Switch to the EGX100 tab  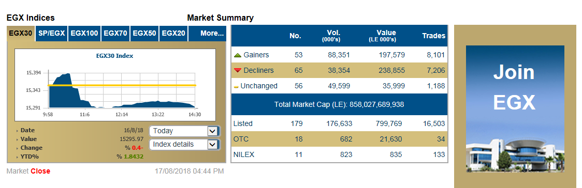coord(84,33)
